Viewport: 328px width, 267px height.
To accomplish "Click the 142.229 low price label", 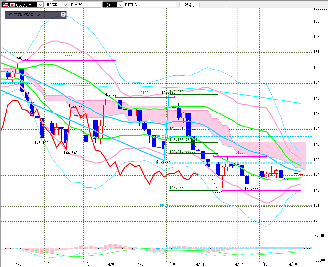I will 251,188.
